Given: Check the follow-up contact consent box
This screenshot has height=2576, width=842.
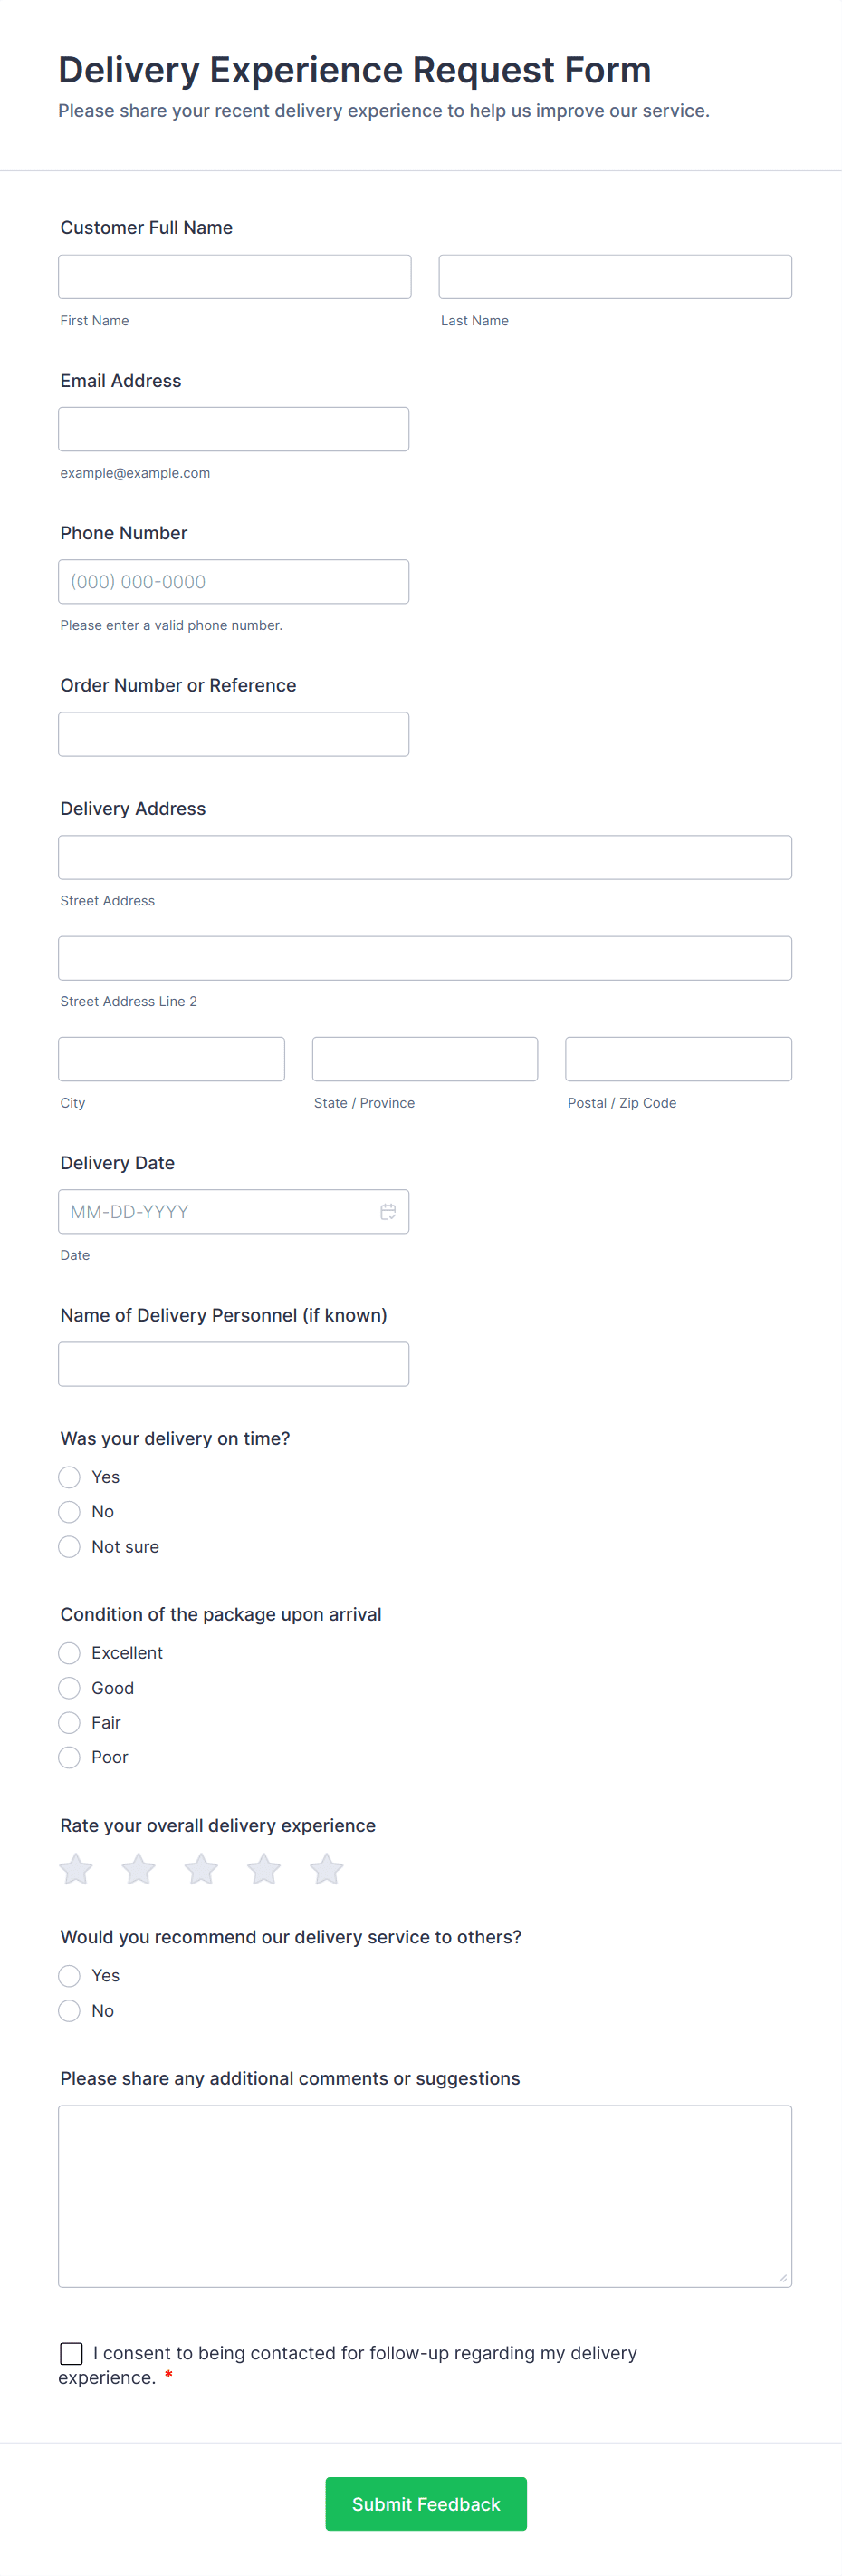Looking at the screenshot, I should tap(72, 2353).
